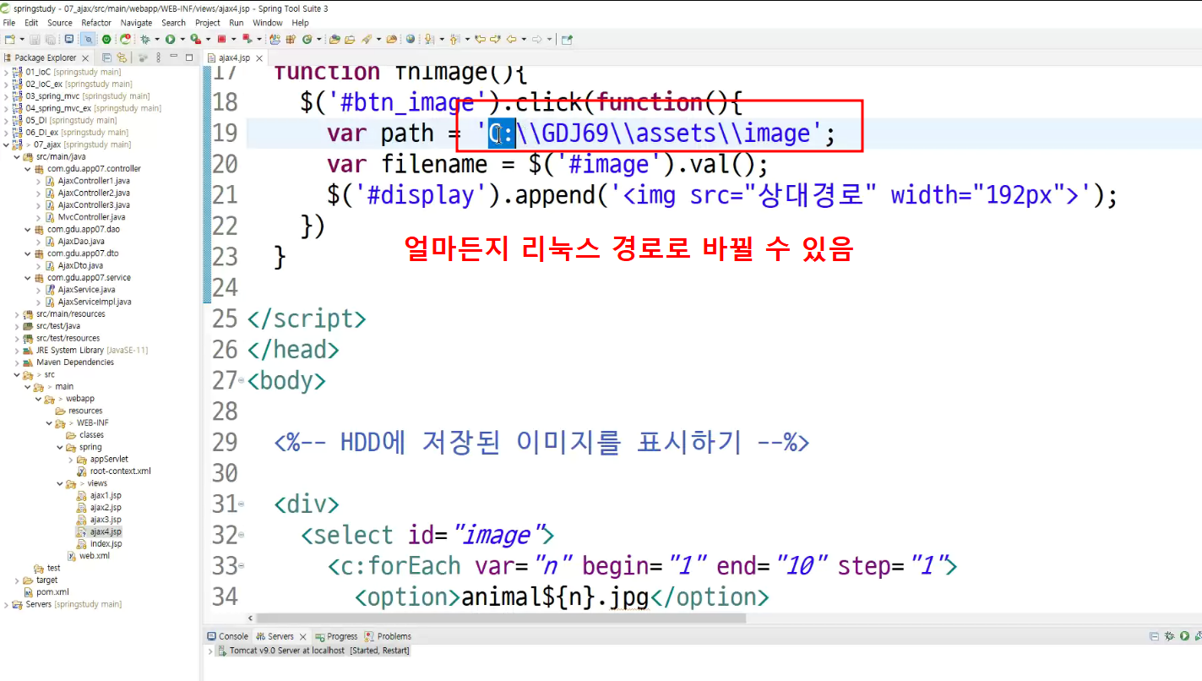Click line 20 filename code text
This screenshot has height=681, width=1202.
tap(547, 164)
